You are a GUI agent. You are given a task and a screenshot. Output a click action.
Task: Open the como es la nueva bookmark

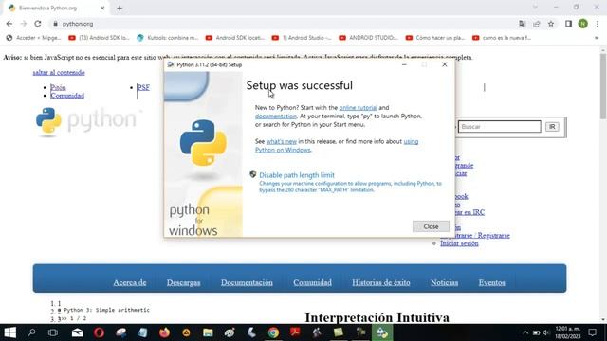[x=502, y=38]
